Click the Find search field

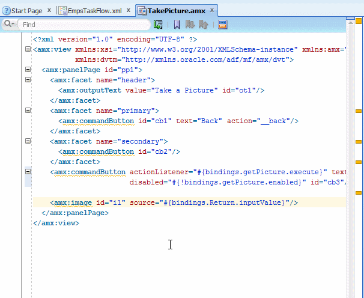coord(84,25)
